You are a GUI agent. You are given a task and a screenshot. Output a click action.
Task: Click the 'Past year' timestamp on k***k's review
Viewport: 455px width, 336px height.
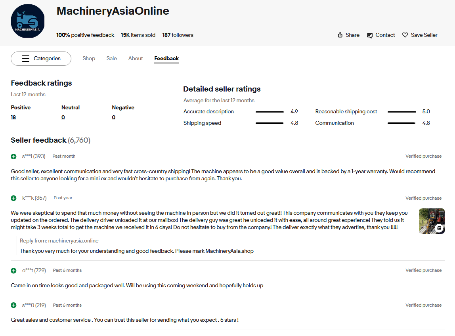[63, 198]
